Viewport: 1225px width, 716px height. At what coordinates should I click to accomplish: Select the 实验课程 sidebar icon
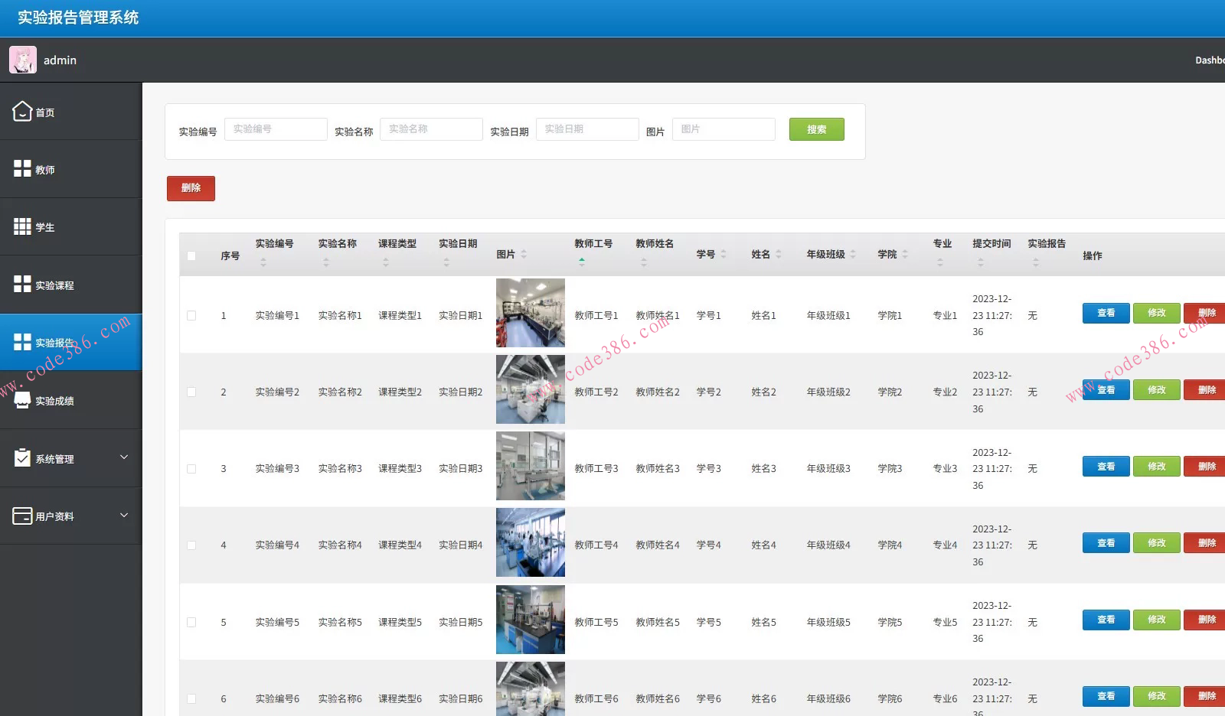[22, 285]
